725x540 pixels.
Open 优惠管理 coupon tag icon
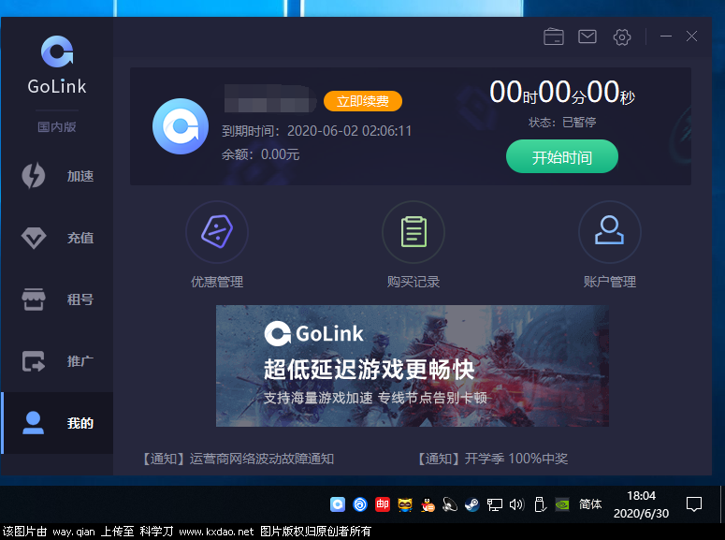(217, 231)
